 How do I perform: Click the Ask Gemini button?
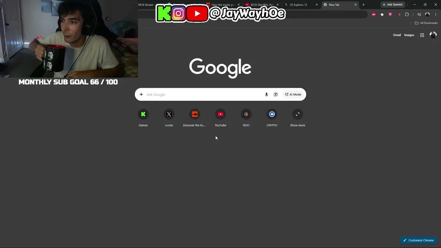pos(392,5)
